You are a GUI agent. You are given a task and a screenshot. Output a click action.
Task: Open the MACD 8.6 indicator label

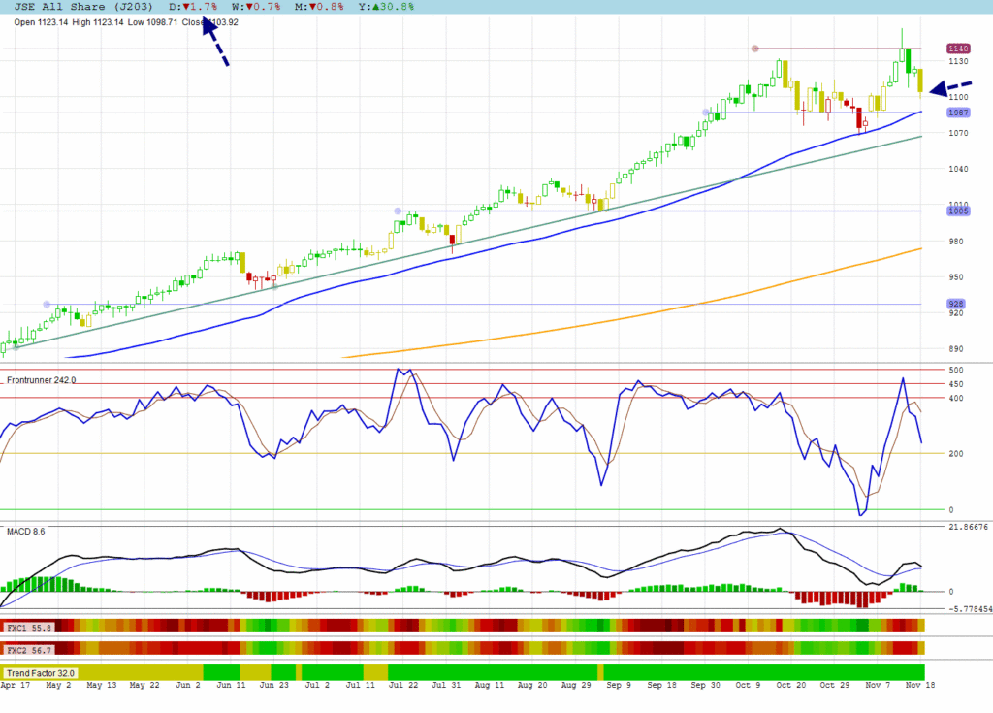pyautogui.click(x=26, y=532)
